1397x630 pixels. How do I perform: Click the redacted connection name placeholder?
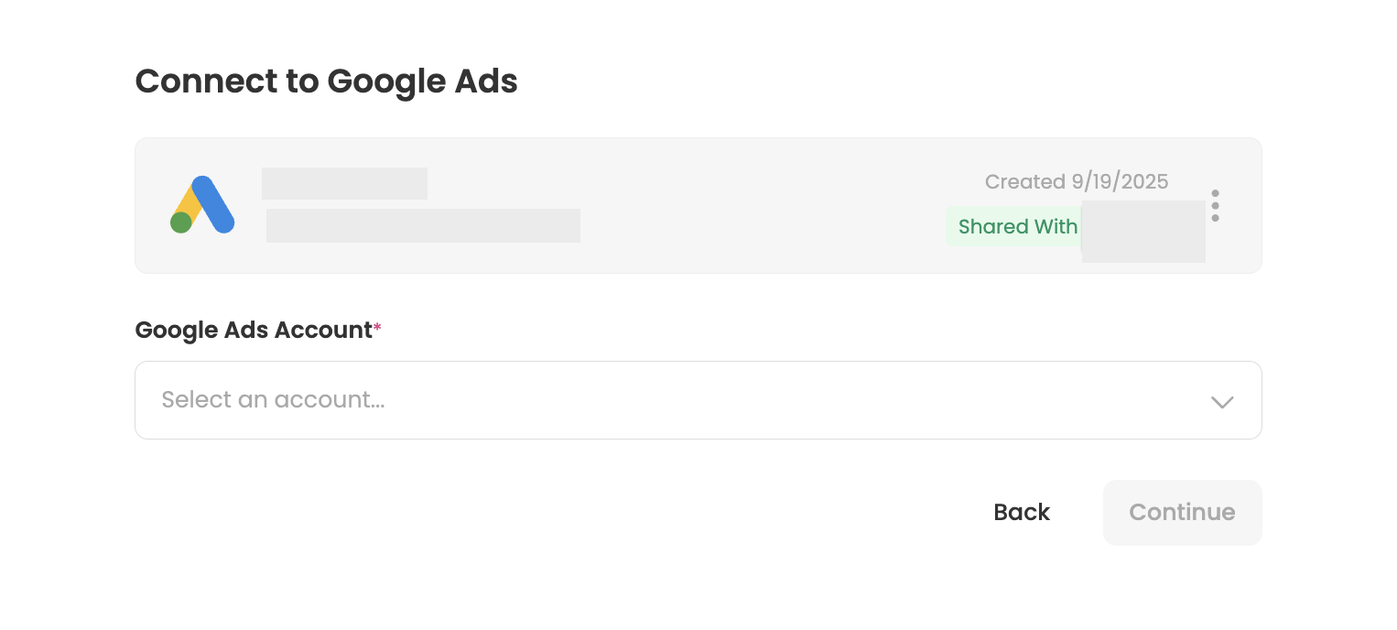click(x=344, y=183)
